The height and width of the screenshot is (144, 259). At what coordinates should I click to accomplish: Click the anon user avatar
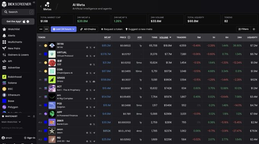[x=3, y=138]
